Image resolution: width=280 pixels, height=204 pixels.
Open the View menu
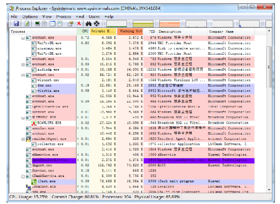pos(47,17)
